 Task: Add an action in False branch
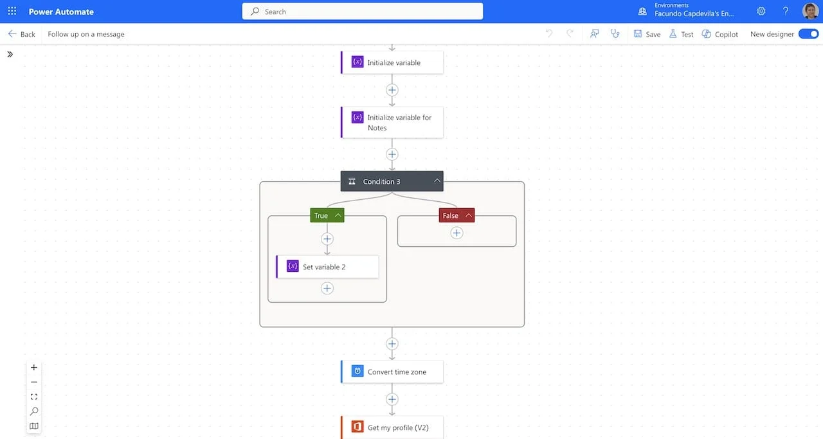(457, 233)
